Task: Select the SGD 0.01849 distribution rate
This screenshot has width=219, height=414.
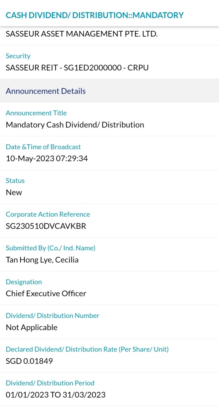Action: (x=29, y=361)
